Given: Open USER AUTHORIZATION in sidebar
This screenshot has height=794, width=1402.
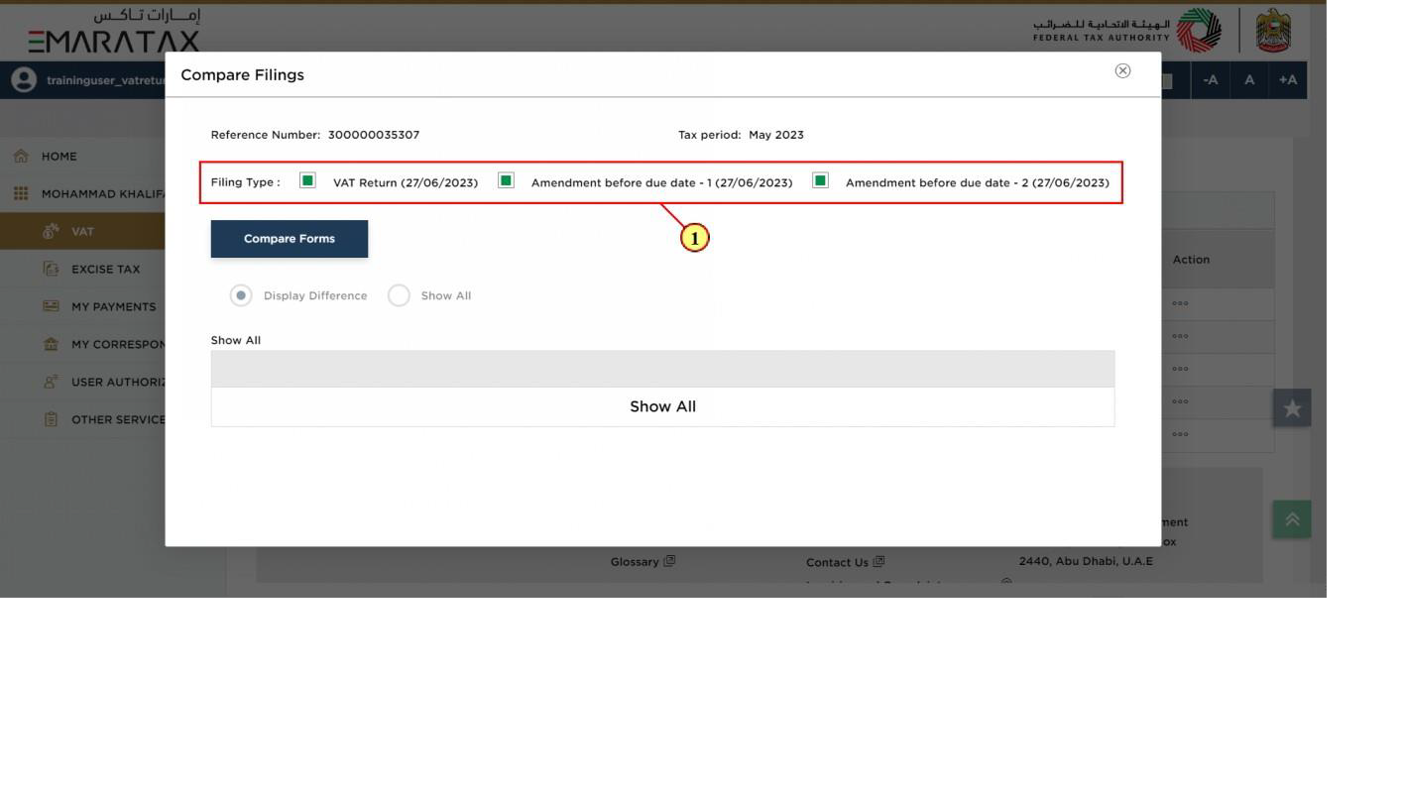Looking at the screenshot, I should (118, 382).
